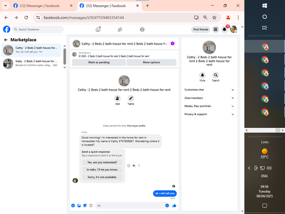The height and width of the screenshot is (214, 285).
Task: Open the Chrome tab search dropdown
Action: click(6, 6)
